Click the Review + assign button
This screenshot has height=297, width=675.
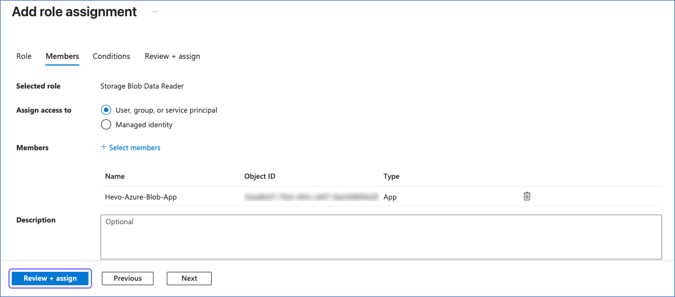(x=50, y=278)
